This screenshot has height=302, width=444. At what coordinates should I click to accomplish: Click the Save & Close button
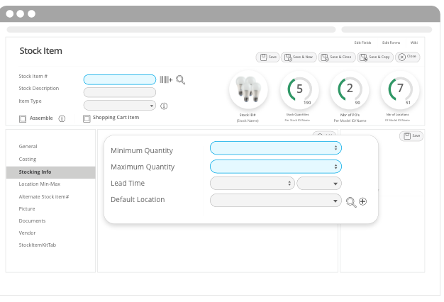click(x=337, y=57)
